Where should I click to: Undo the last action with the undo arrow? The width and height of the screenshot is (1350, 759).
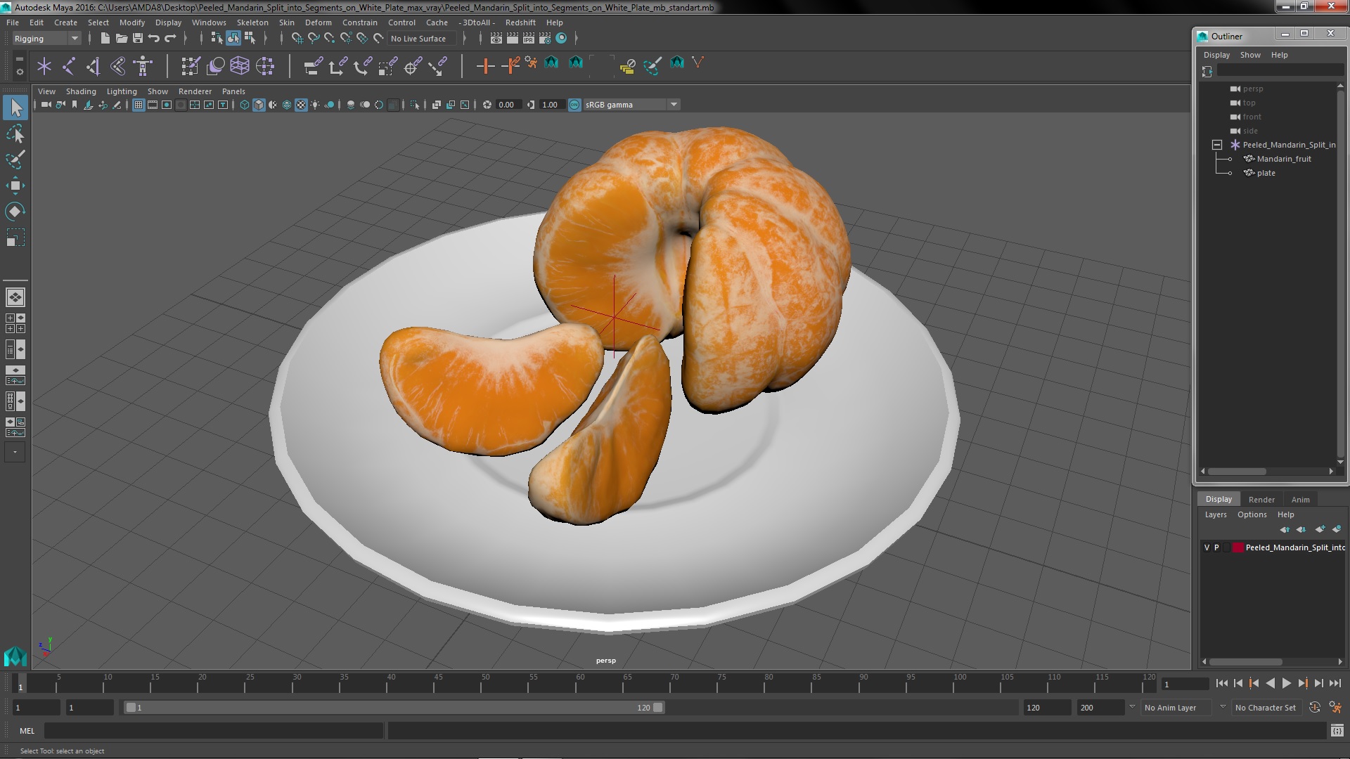click(x=154, y=39)
